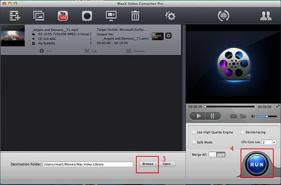Enable the Deinterlacing checkbox

pyautogui.click(x=242, y=132)
